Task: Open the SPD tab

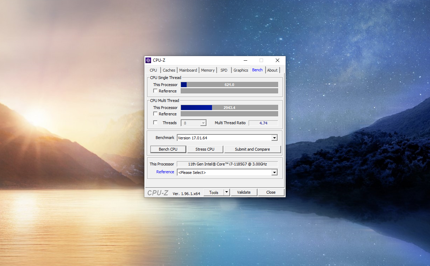Action: point(224,70)
